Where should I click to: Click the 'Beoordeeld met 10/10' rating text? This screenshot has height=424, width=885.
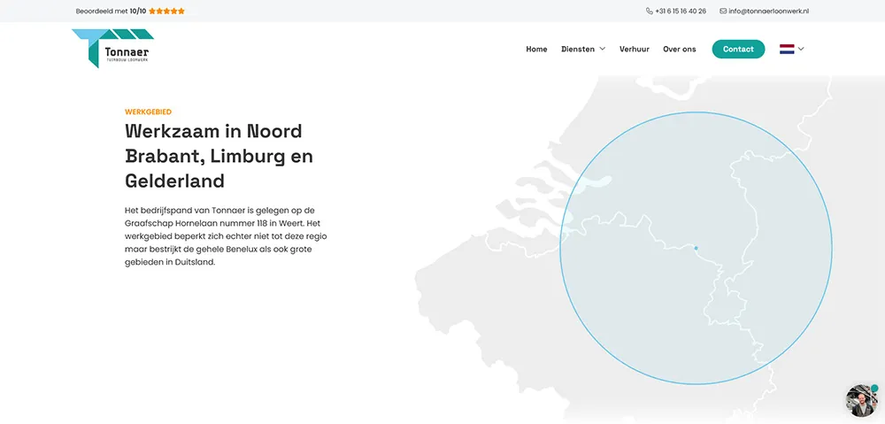pyautogui.click(x=111, y=12)
